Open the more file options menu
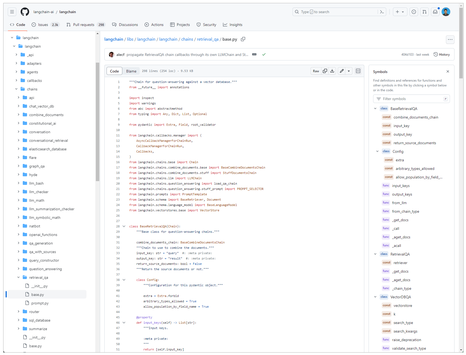 (450, 40)
